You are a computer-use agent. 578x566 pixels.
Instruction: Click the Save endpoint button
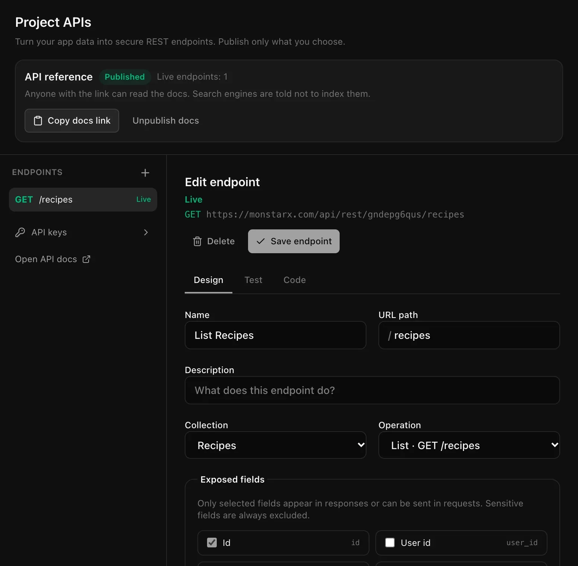294,241
